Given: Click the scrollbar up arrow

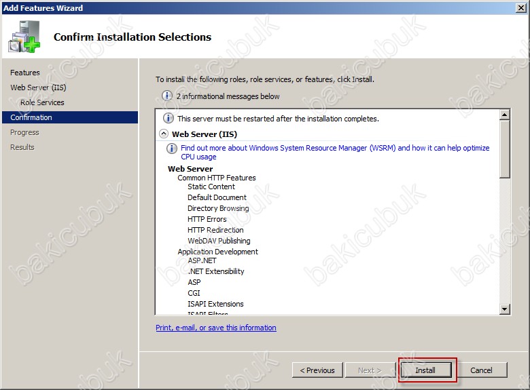Looking at the screenshot, I should pos(505,115).
